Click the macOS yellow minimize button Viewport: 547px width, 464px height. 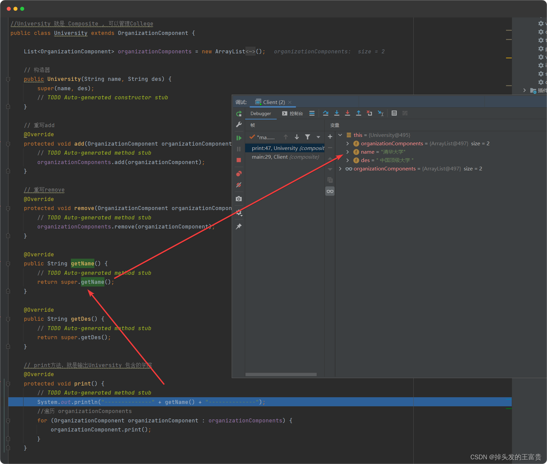[15, 9]
